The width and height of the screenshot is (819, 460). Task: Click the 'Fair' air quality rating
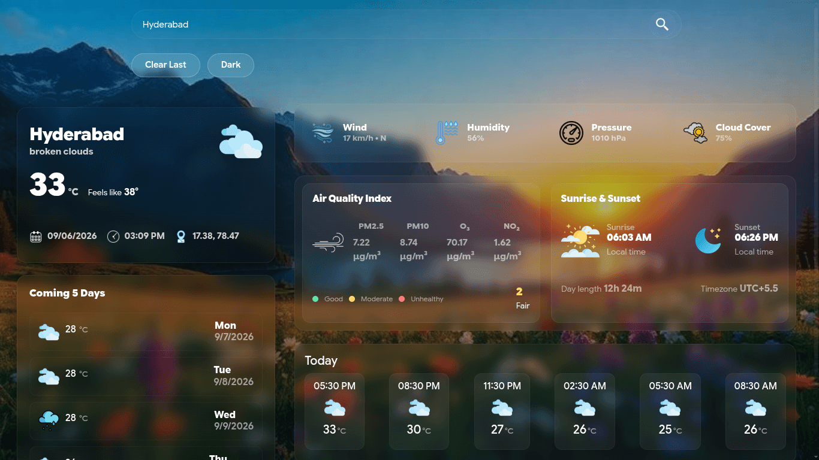[523, 305]
